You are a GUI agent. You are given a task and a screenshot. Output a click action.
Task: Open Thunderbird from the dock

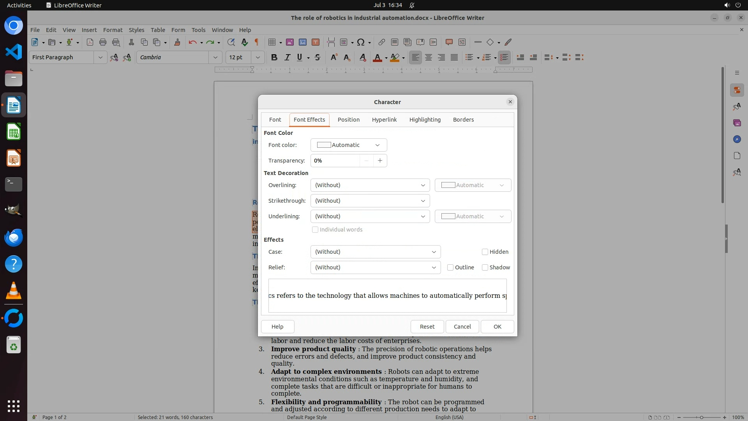pyautogui.click(x=14, y=237)
